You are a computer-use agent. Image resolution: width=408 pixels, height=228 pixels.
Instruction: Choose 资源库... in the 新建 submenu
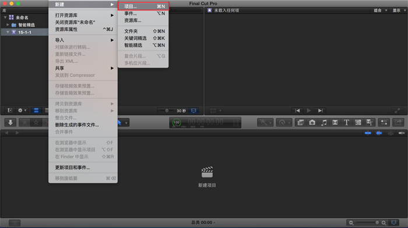coord(143,20)
